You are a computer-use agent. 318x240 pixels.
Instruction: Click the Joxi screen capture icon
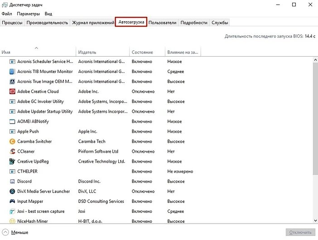point(12,211)
